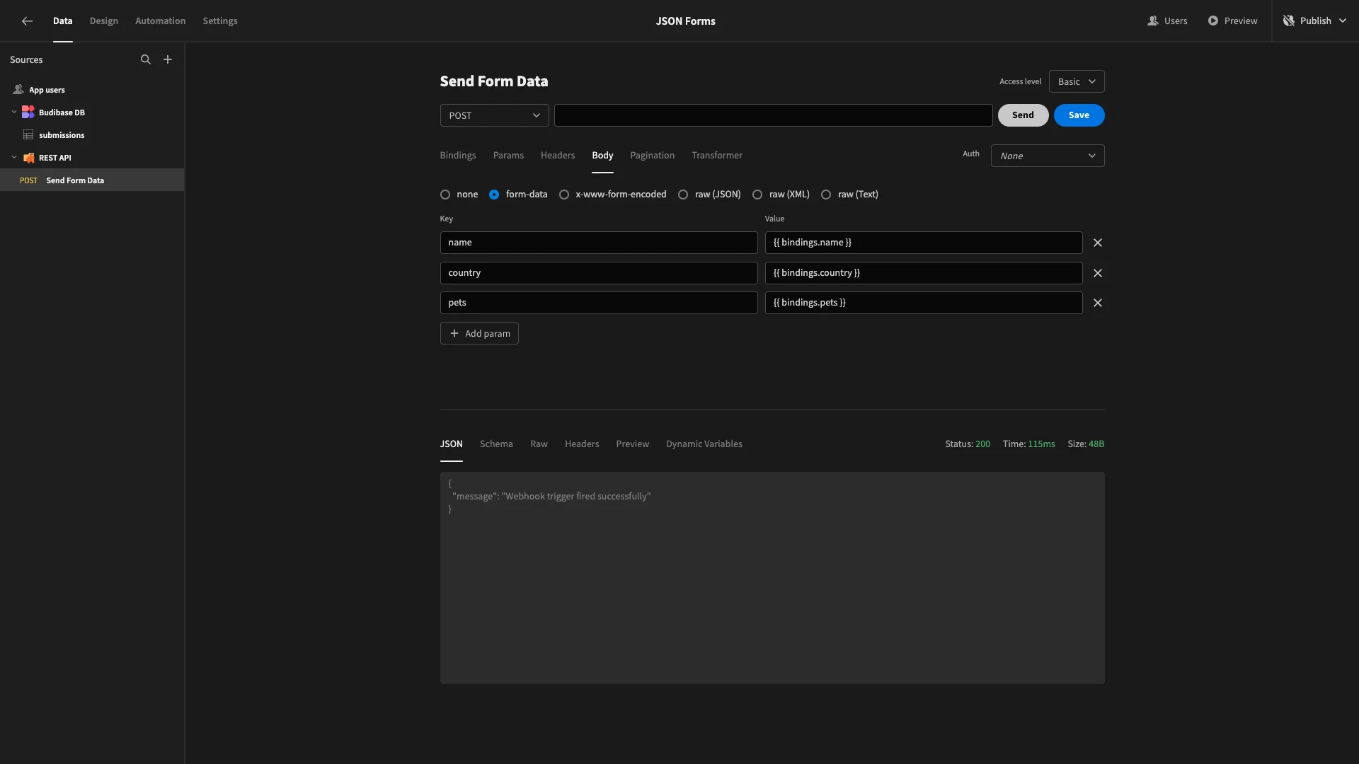Delete the country parameter row

[1098, 273]
